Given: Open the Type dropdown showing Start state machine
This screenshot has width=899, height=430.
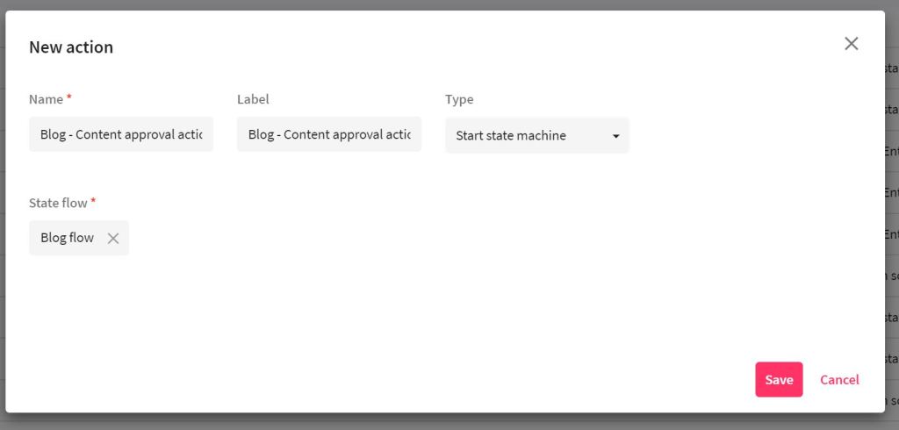Looking at the screenshot, I should click(x=527, y=136).
